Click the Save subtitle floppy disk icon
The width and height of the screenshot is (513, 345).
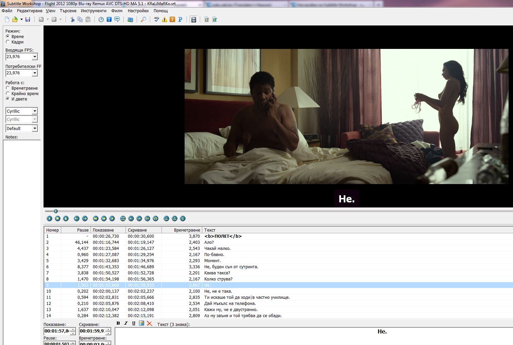pyautogui.click(x=28, y=20)
